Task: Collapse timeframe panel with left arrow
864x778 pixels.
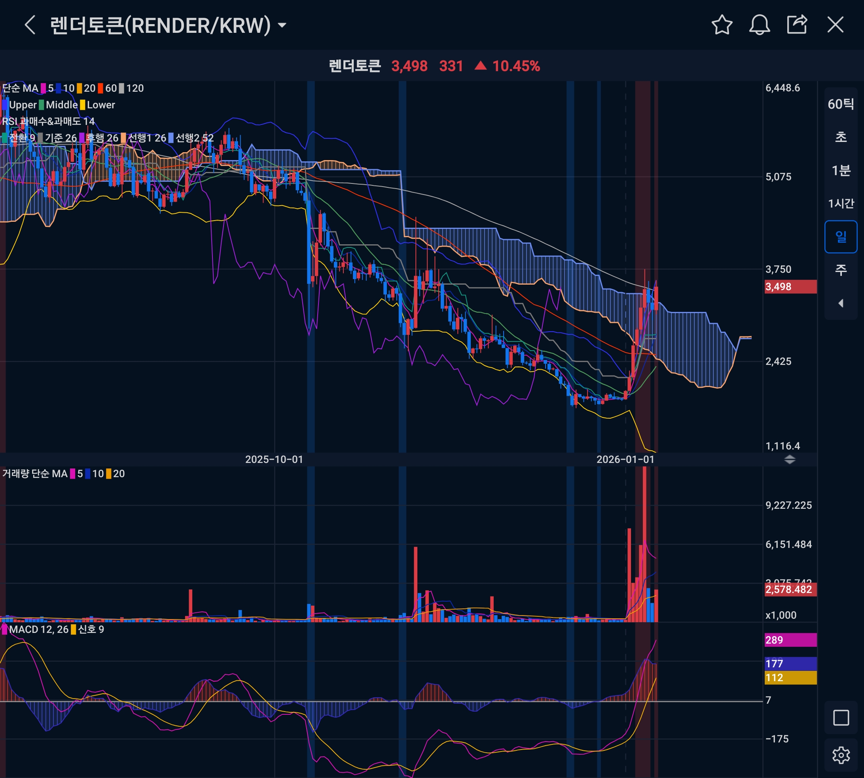Action: (x=841, y=303)
